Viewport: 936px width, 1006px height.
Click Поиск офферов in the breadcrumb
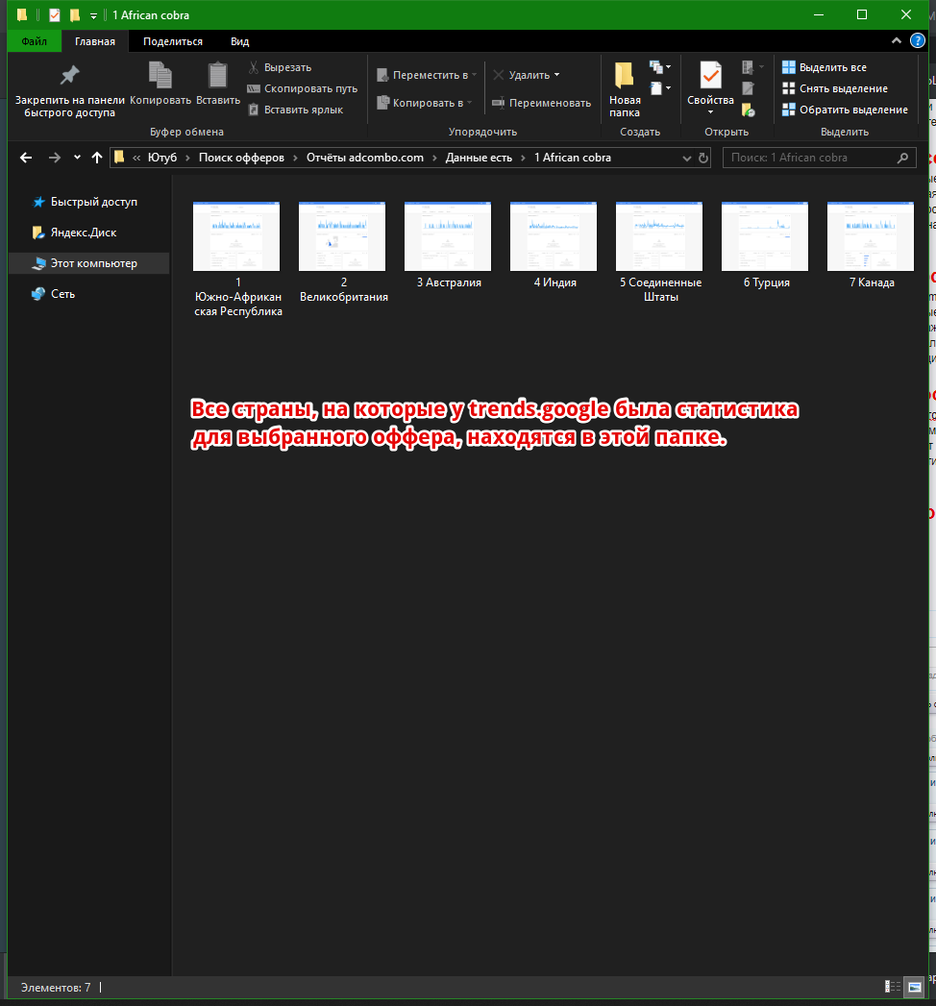point(241,158)
